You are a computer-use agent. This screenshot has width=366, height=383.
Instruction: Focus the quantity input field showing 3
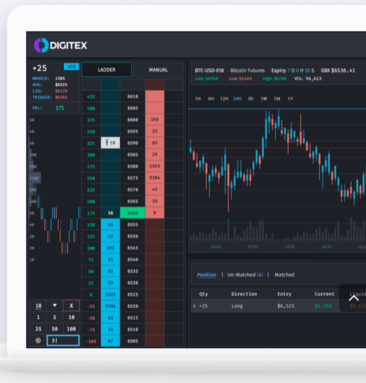63,340
